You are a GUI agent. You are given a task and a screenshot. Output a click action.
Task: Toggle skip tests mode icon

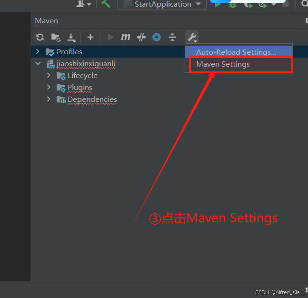(141, 37)
